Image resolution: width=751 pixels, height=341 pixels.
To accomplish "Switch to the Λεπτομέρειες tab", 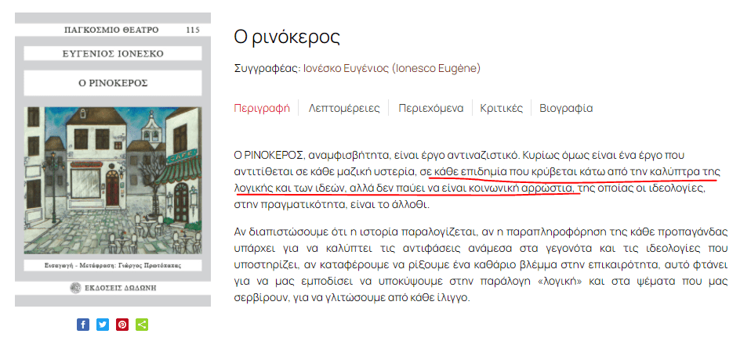I will tap(344, 108).
